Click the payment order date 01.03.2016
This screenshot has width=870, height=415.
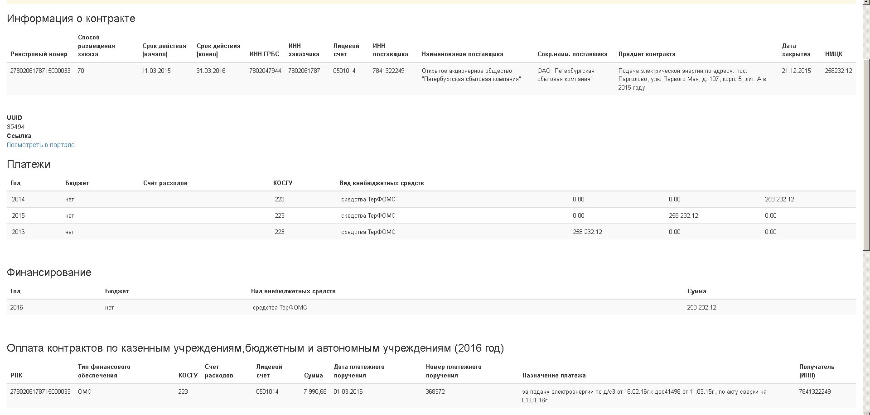(348, 391)
